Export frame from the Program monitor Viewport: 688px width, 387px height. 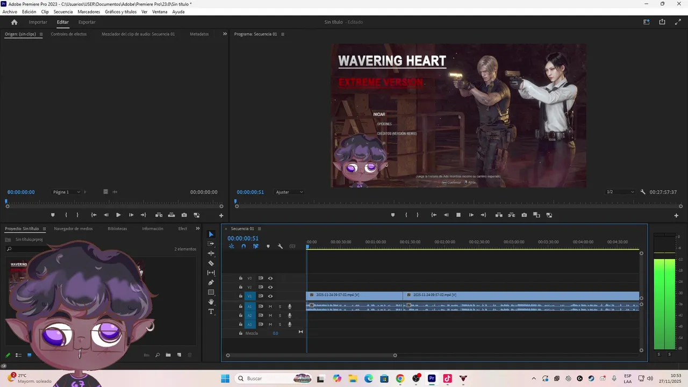pyautogui.click(x=524, y=215)
